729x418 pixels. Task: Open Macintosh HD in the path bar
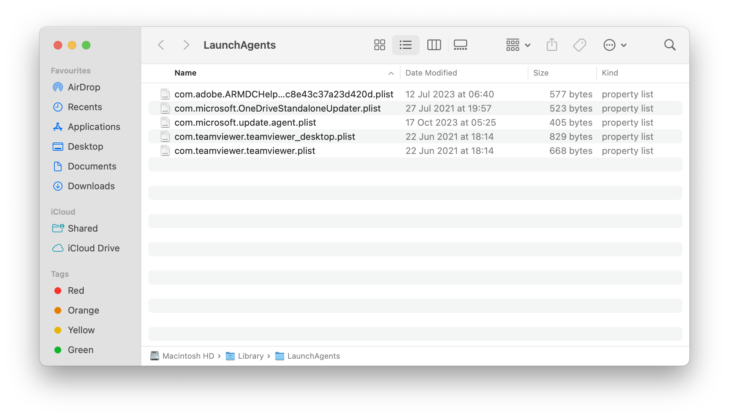click(188, 356)
